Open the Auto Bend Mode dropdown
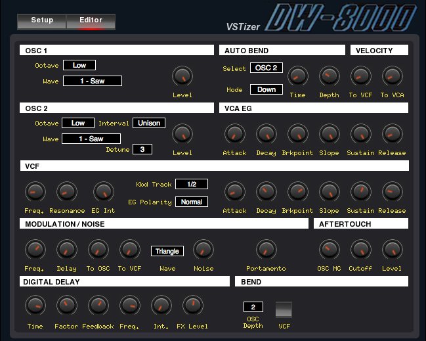The height and width of the screenshot is (341, 426). pyautogui.click(x=266, y=89)
